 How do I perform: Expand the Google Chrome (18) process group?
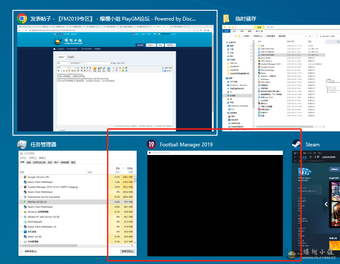click(x=21, y=177)
